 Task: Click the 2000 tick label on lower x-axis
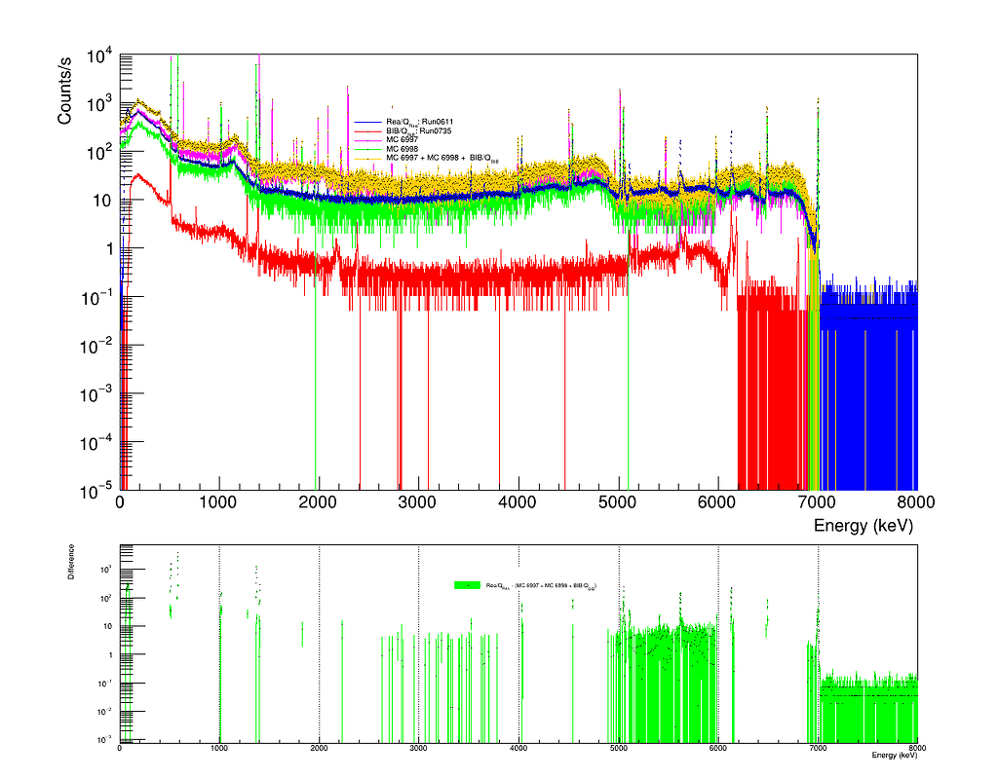(319, 748)
